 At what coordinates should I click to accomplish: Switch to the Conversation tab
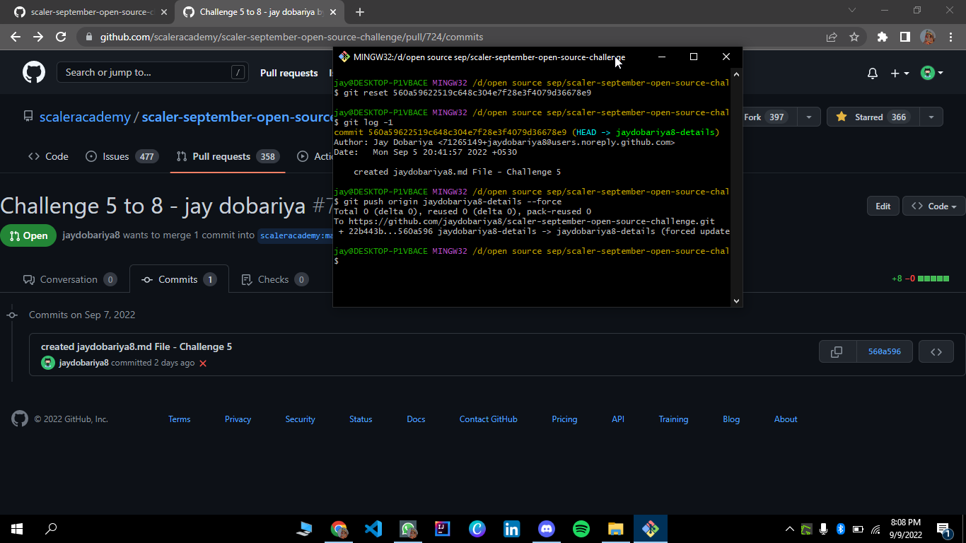click(69, 279)
